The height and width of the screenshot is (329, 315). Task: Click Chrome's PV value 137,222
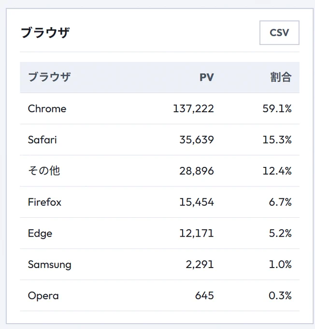click(x=193, y=109)
